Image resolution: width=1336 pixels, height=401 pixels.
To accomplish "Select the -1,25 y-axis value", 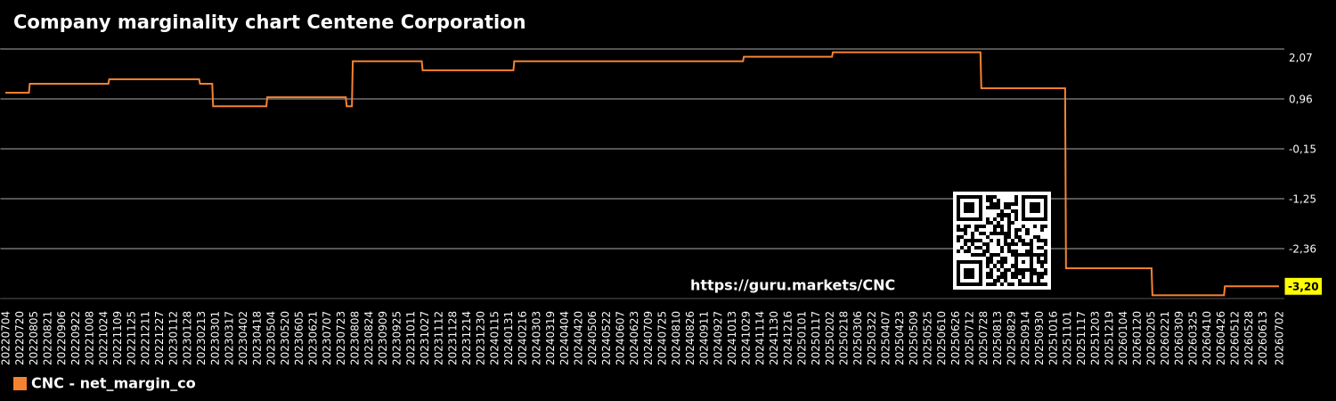I will pos(1302,199).
